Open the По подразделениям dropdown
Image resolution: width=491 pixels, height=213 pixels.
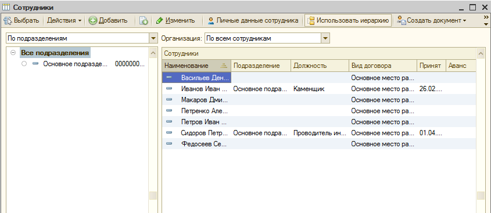click(153, 38)
